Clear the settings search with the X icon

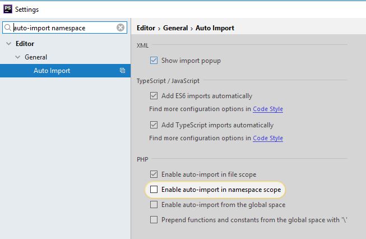coord(121,27)
